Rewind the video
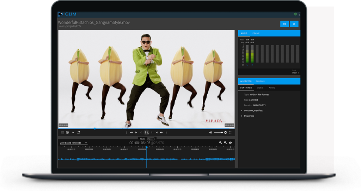The image size is (361, 191). [131, 132]
